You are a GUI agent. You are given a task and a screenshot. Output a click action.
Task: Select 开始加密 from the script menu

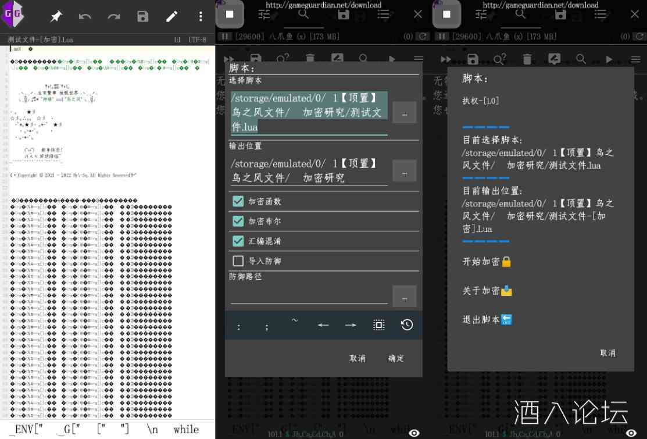pos(487,262)
